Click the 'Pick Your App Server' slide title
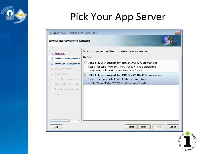Viewport: 205px width, 154px height. [x=118, y=17]
